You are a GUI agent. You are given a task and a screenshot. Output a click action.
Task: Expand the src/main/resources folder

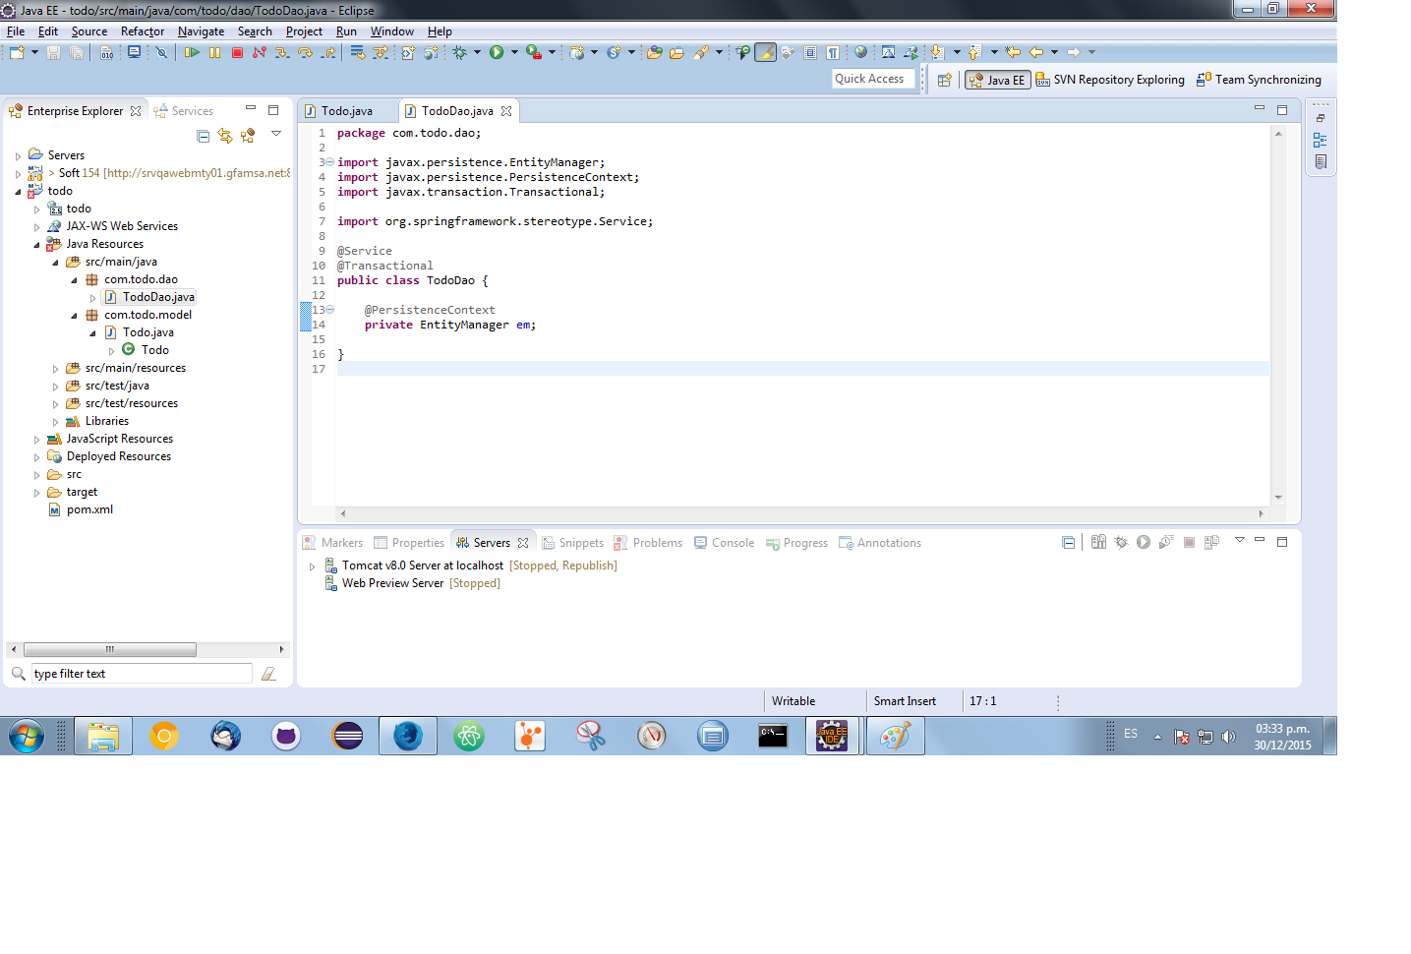click(55, 369)
